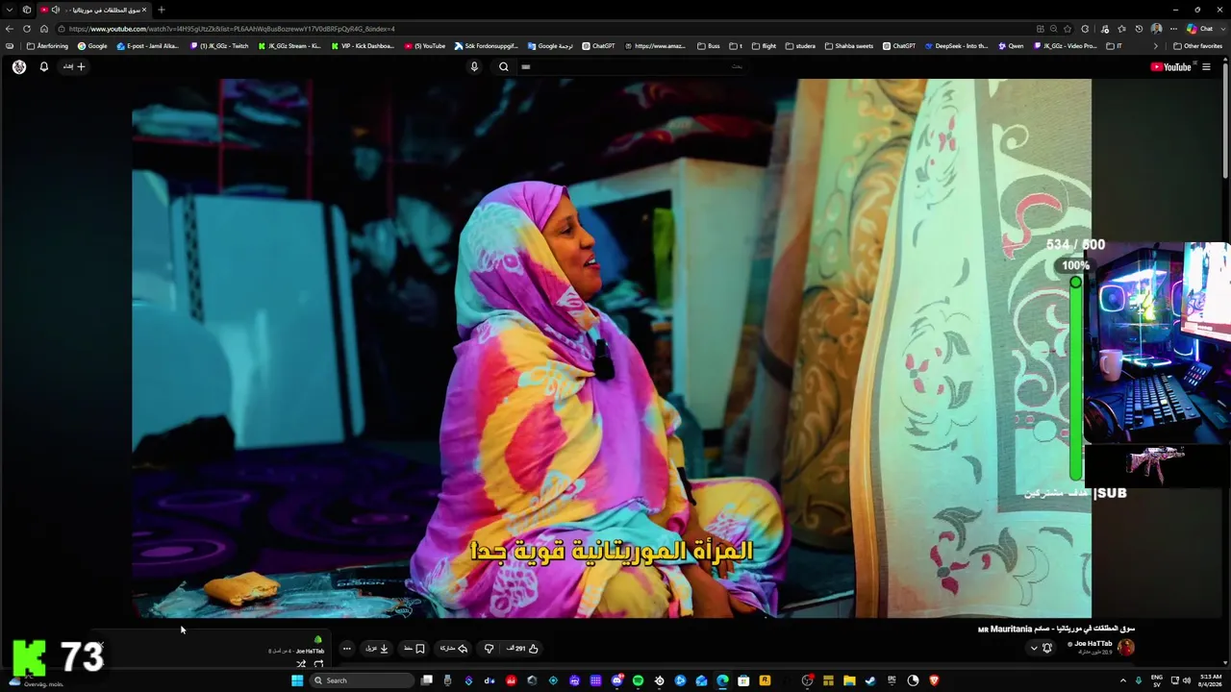This screenshot has height=692, width=1231.
Task: Focus the YouTube search input field
Action: (x=635, y=67)
